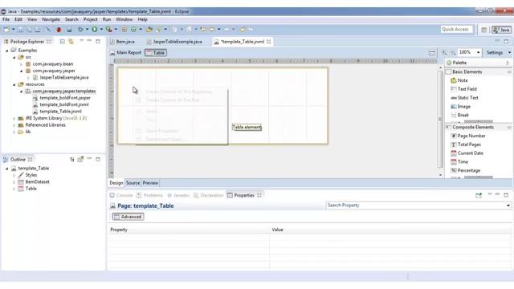Select the Page Number palette element
The height and width of the screenshot is (289, 514).
(x=468, y=136)
